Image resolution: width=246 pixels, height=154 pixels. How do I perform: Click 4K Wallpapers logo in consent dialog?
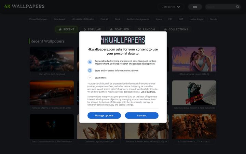coord(123,40)
